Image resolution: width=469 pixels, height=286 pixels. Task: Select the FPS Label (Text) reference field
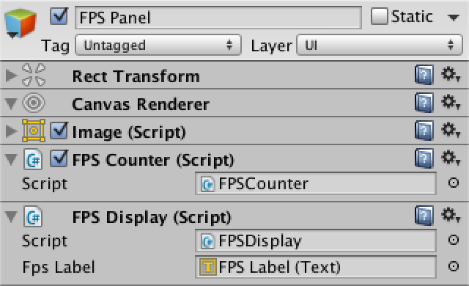coord(316,266)
